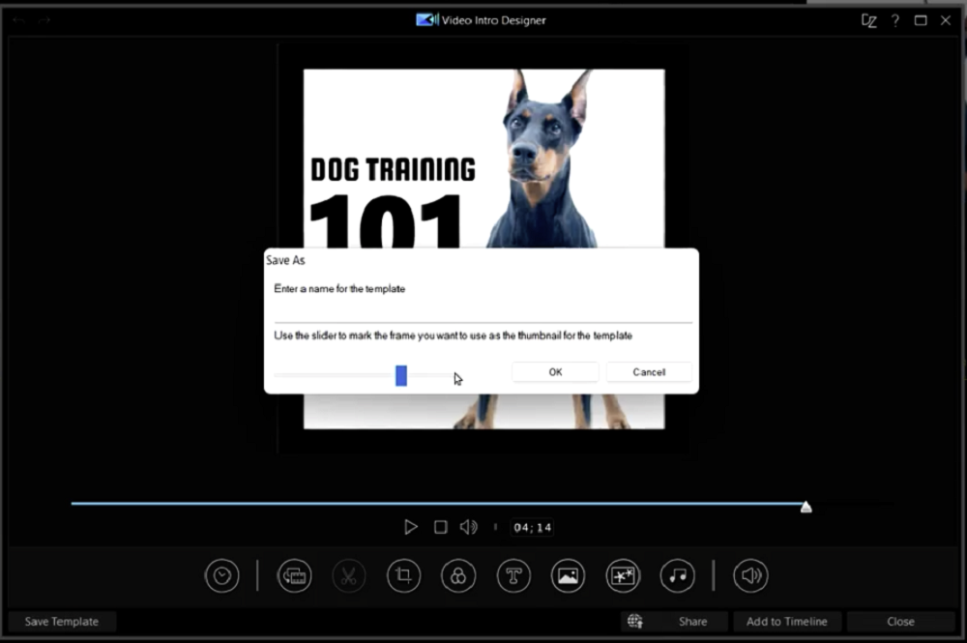Cancel the Save As dialog
Image resolution: width=967 pixels, height=643 pixels.
tap(649, 371)
